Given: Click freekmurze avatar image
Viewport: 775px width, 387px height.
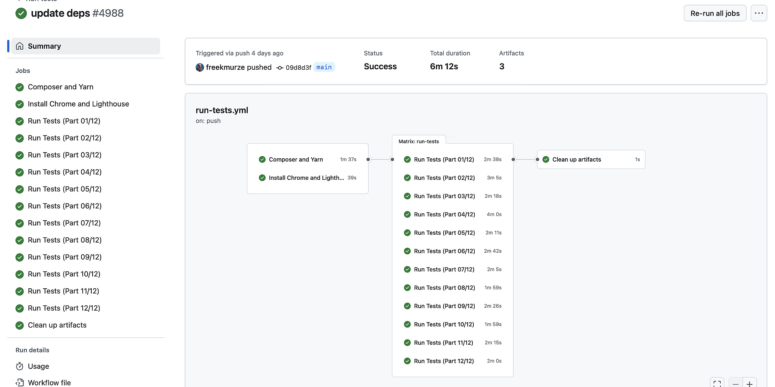Looking at the screenshot, I should [200, 67].
